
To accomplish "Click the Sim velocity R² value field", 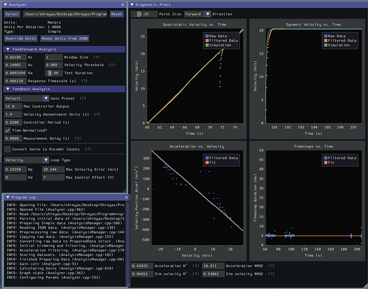I will 142,274.
